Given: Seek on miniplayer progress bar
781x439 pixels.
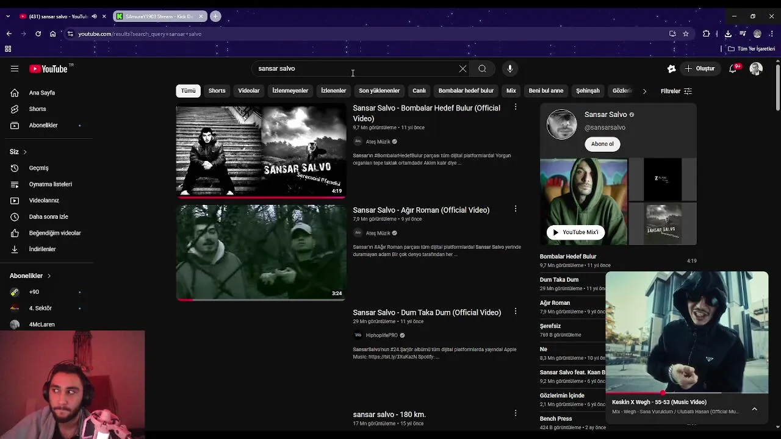Looking at the screenshot, I should point(687,393).
